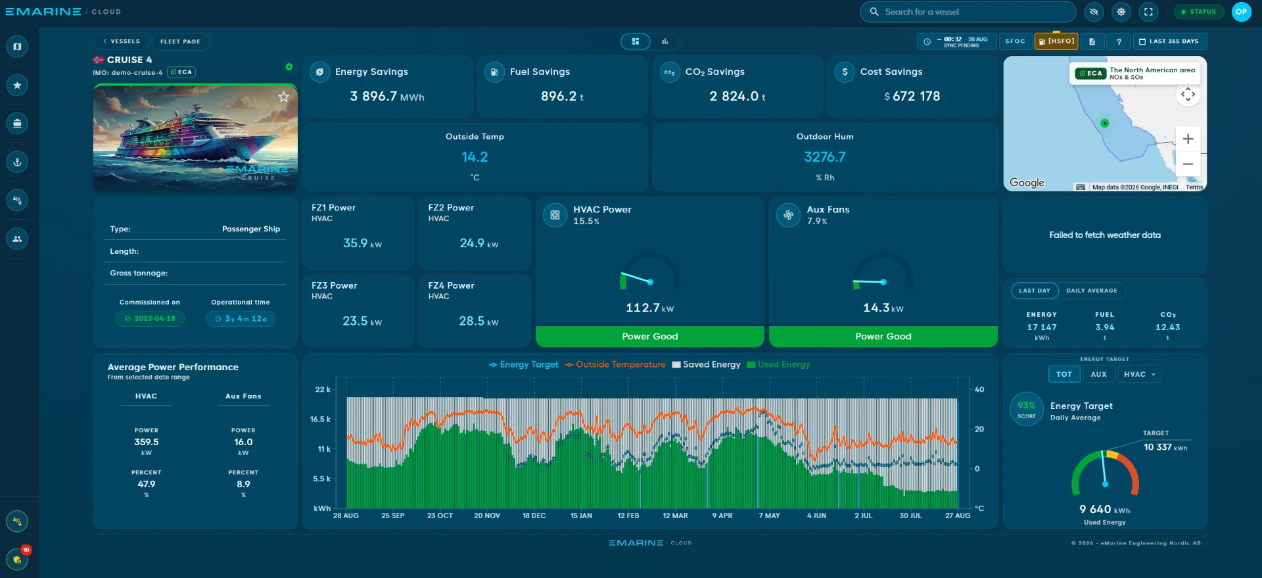The image size is (1262, 578).
Task: Click the Aux Fans fan icon
Action: pos(789,215)
